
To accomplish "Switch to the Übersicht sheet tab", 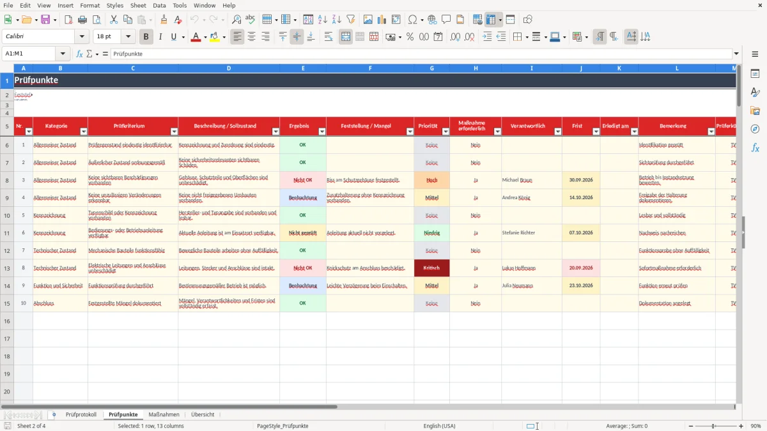I will pos(203,415).
